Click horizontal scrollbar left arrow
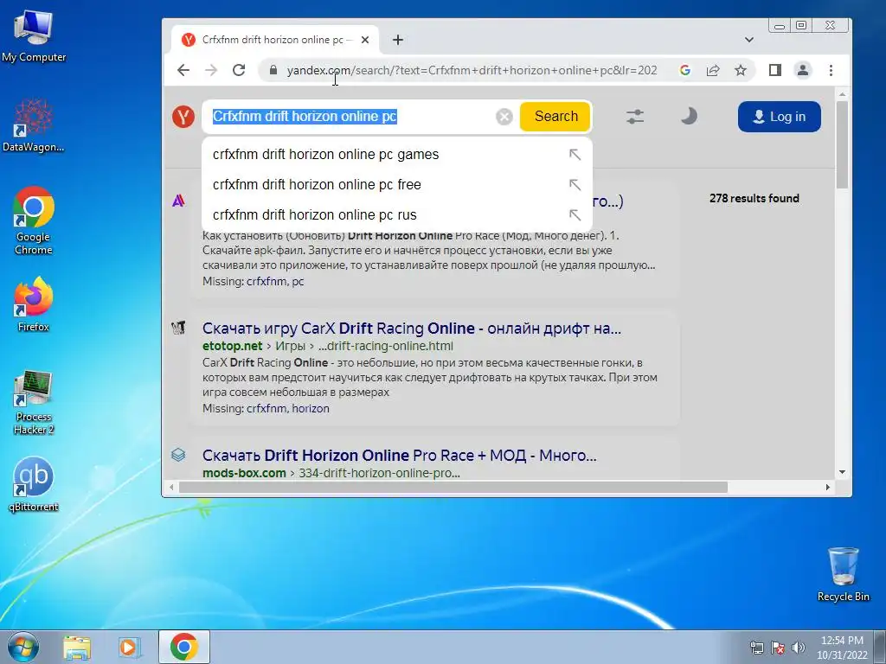 172,487
